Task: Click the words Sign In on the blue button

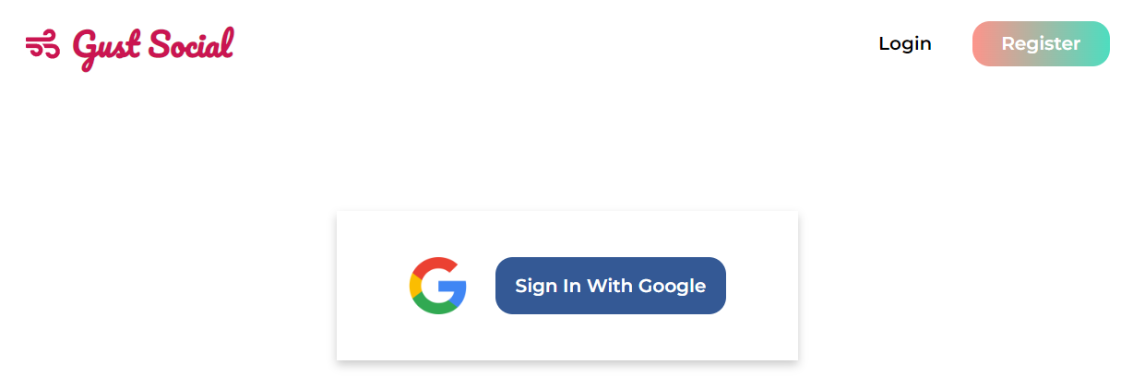Action: (x=548, y=286)
